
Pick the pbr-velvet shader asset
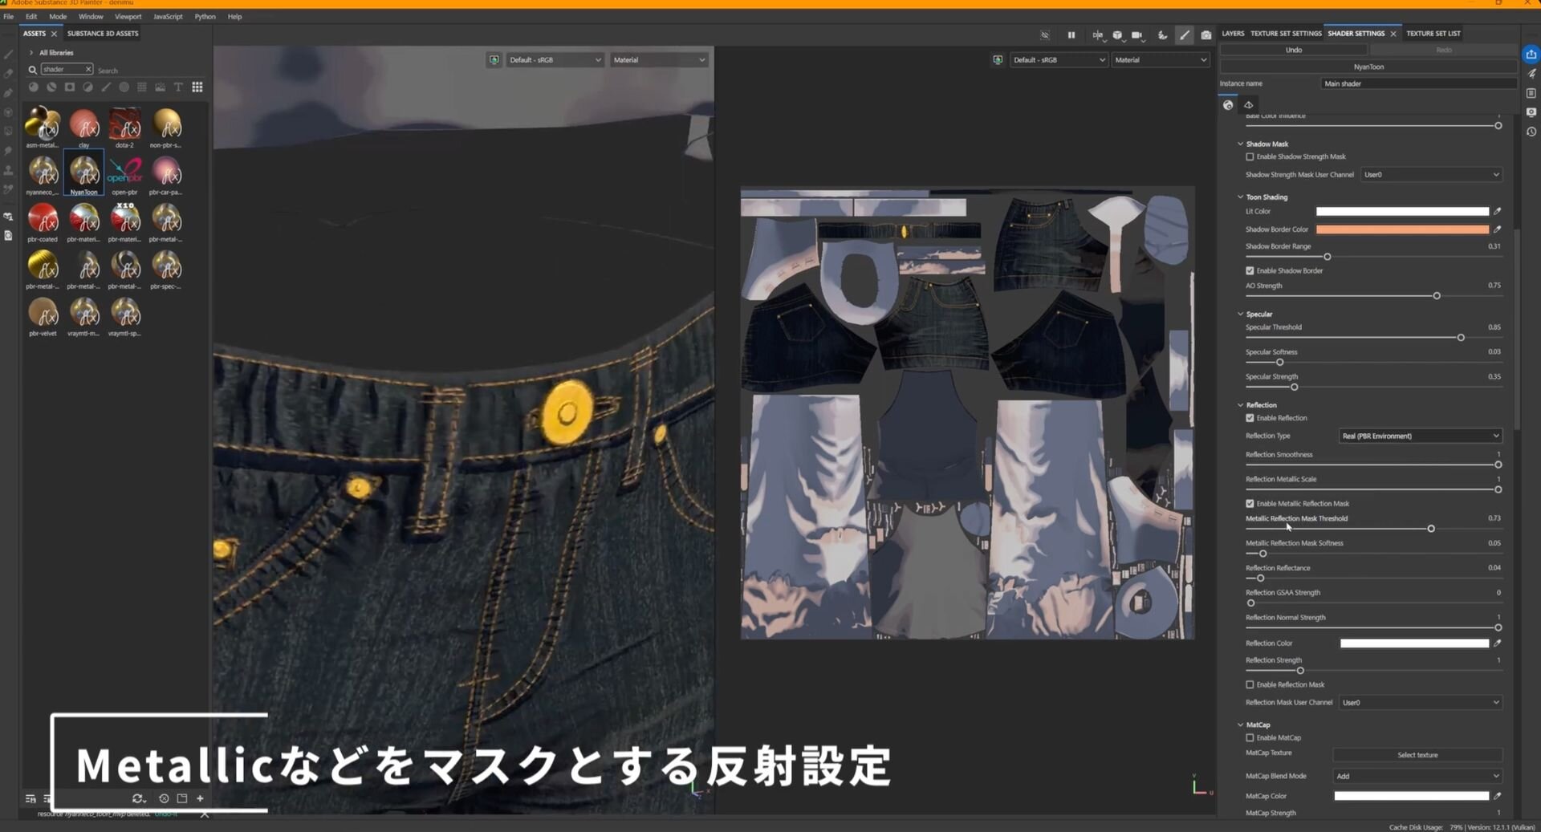pos(43,315)
